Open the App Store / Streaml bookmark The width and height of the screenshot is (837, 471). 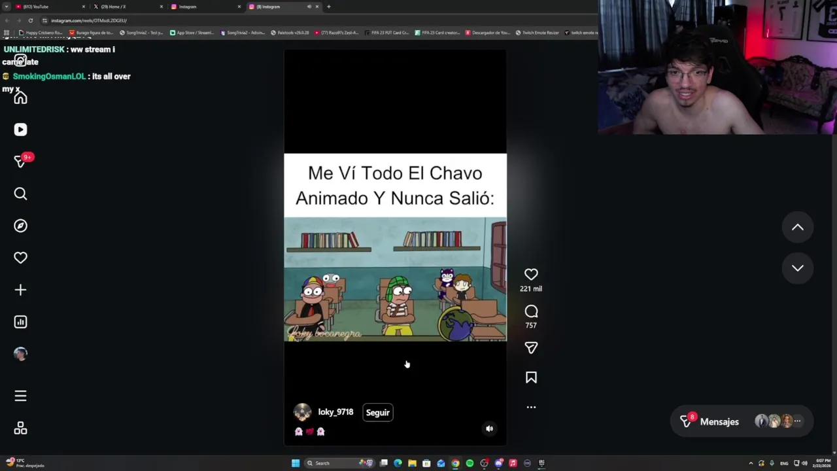point(192,33)
